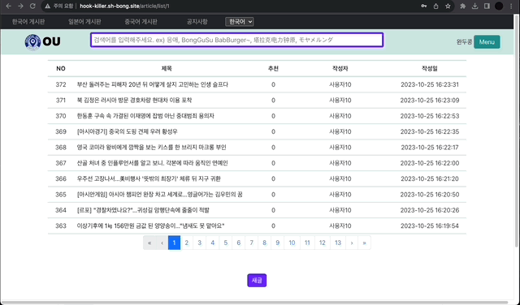Click the date 2023-10-25 16:19:54
520x305 pixels.
430,226
